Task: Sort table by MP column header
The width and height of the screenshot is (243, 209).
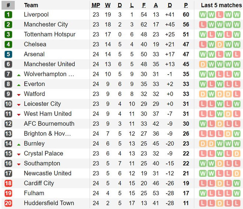Action: 96,5
